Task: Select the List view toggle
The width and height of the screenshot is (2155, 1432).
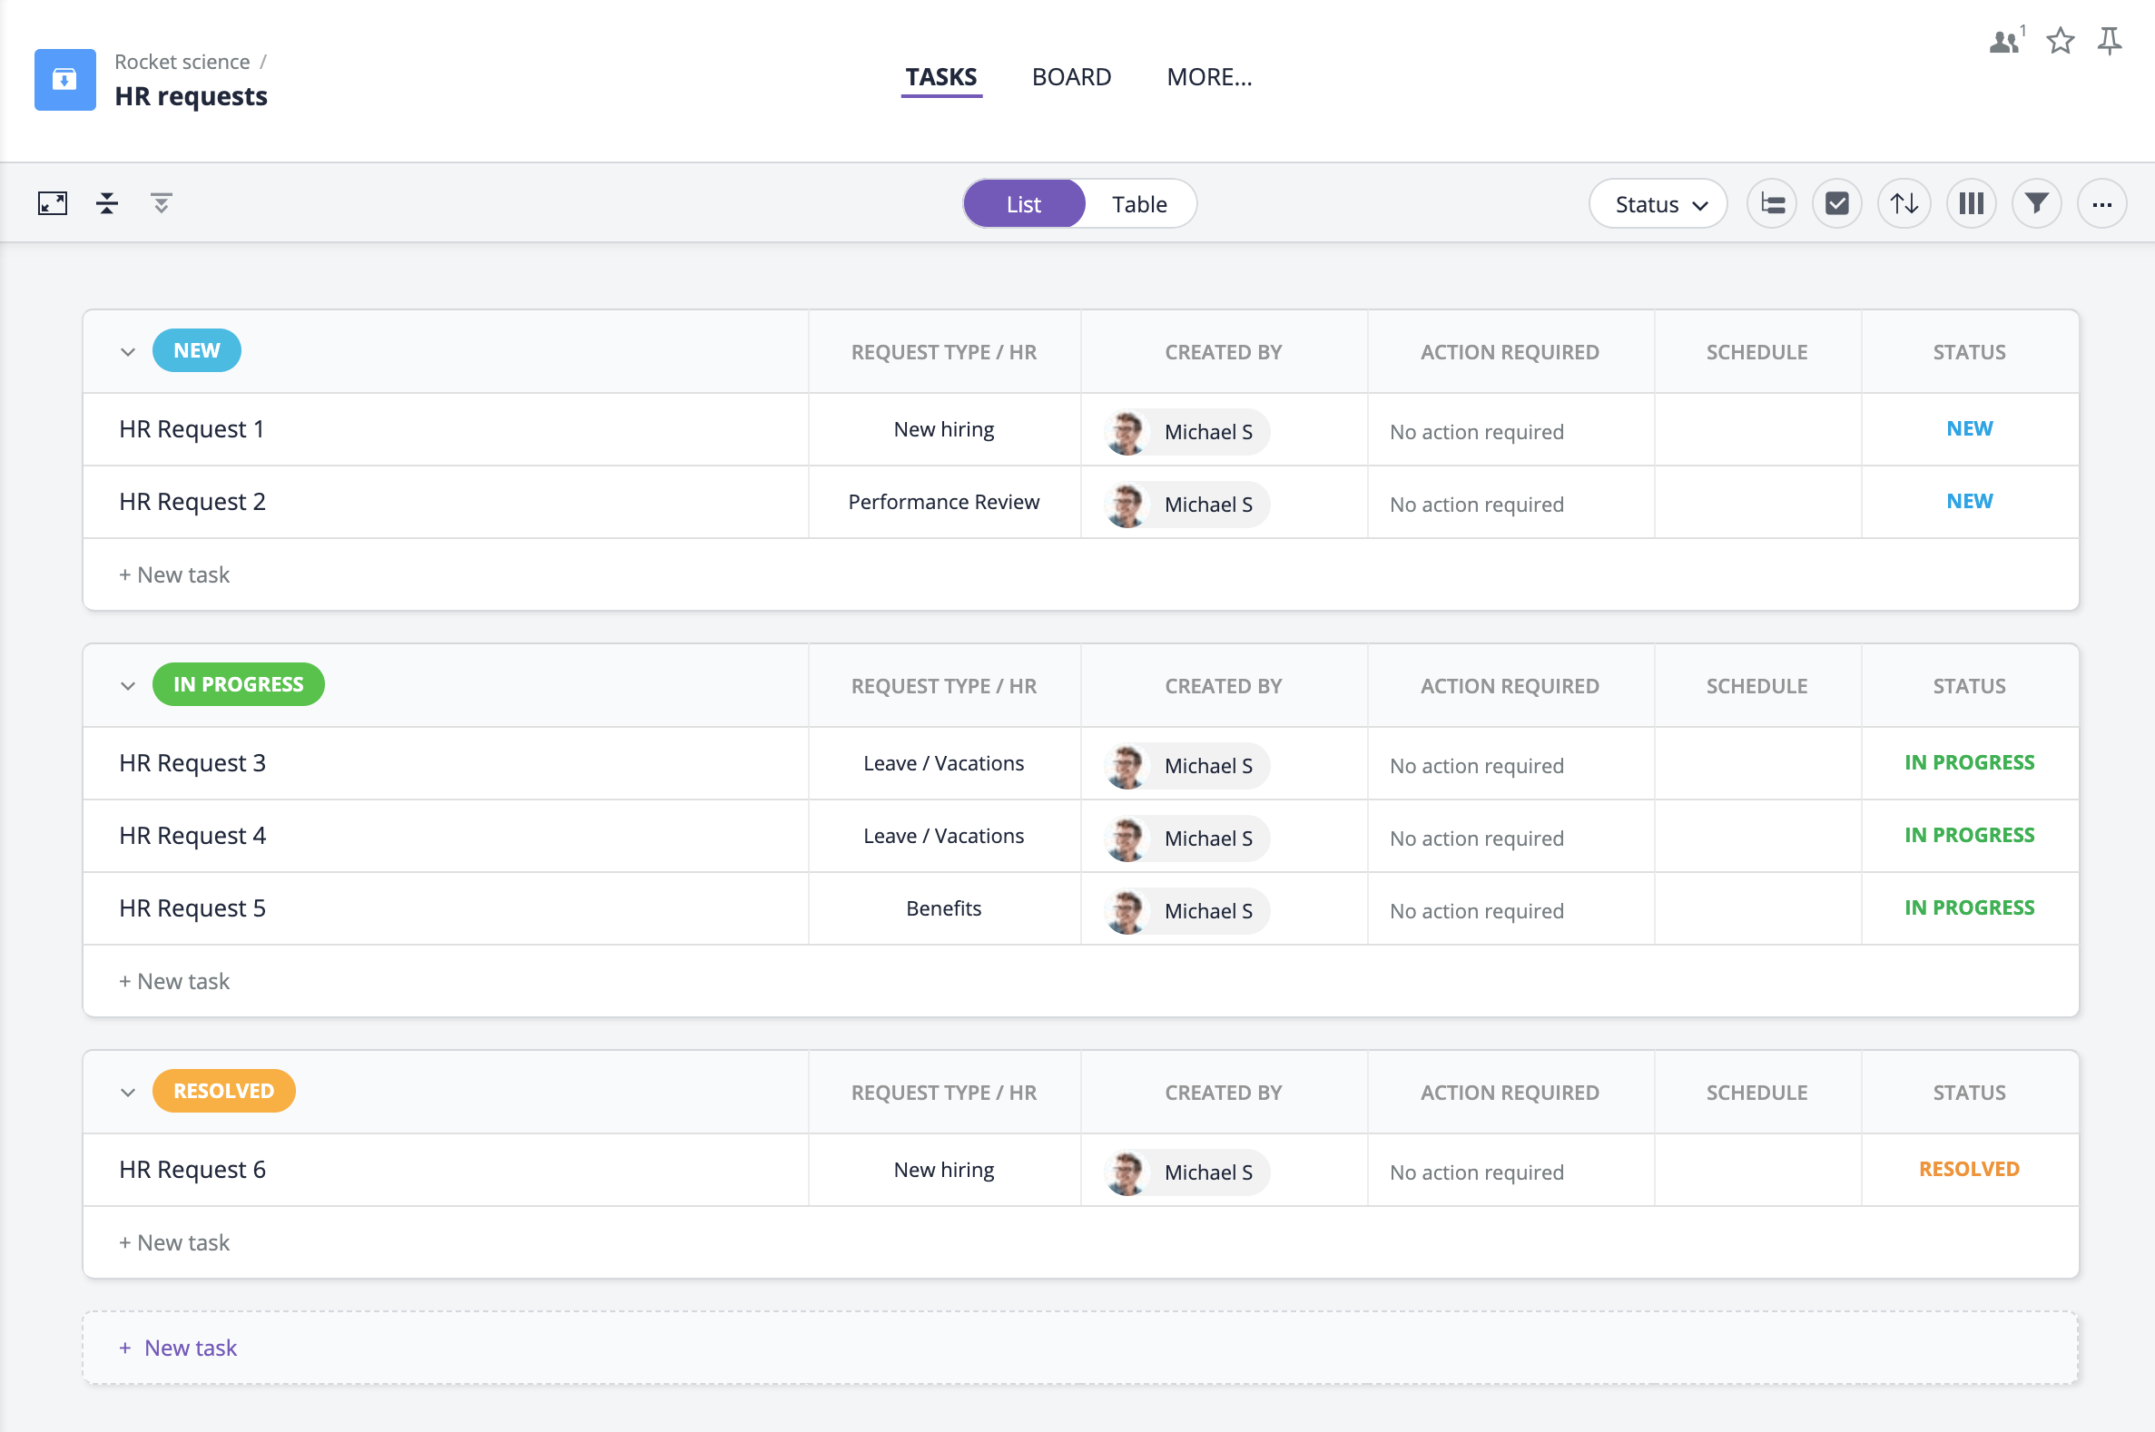Action: click(1023, 203)
